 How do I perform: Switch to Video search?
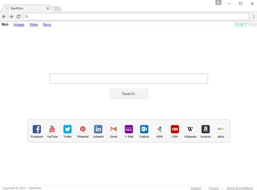click(x=34, y=25)
